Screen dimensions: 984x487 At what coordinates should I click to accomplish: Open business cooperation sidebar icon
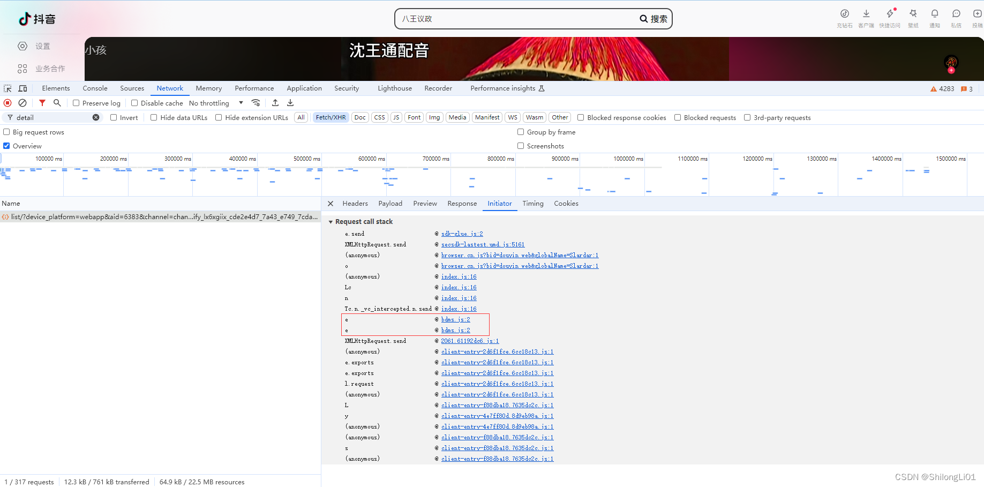(22, 69)
